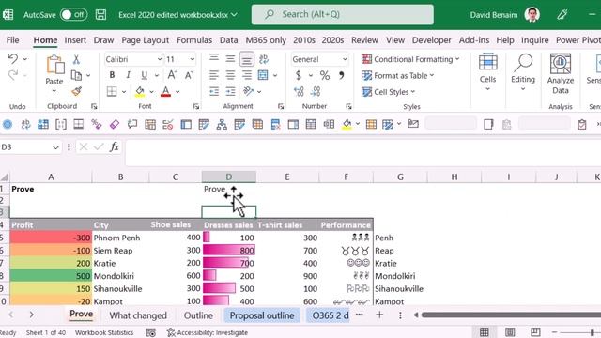This screenshot has width=601, height=338.
Task: Toggle Underline formatting
Action: 144,75
